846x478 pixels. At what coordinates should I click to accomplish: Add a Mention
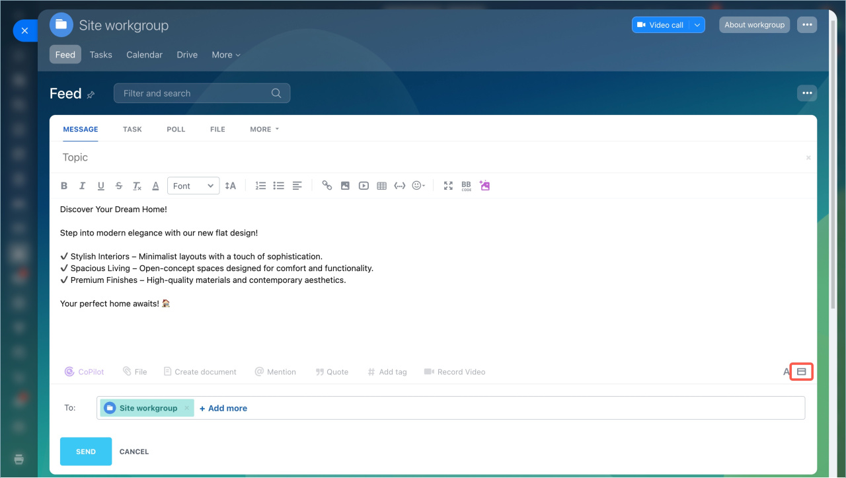(x=275, y=372)
